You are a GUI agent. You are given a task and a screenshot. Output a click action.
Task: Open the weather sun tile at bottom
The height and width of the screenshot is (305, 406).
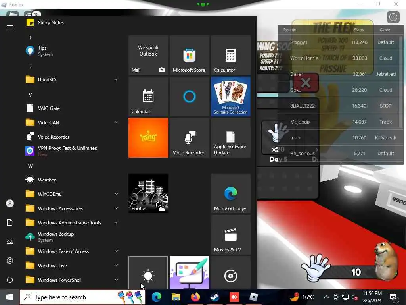(x=148, y=272)
